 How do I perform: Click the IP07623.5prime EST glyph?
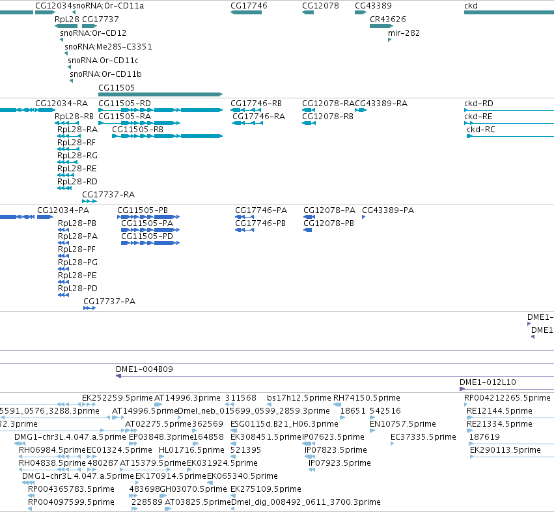(308, 444)
